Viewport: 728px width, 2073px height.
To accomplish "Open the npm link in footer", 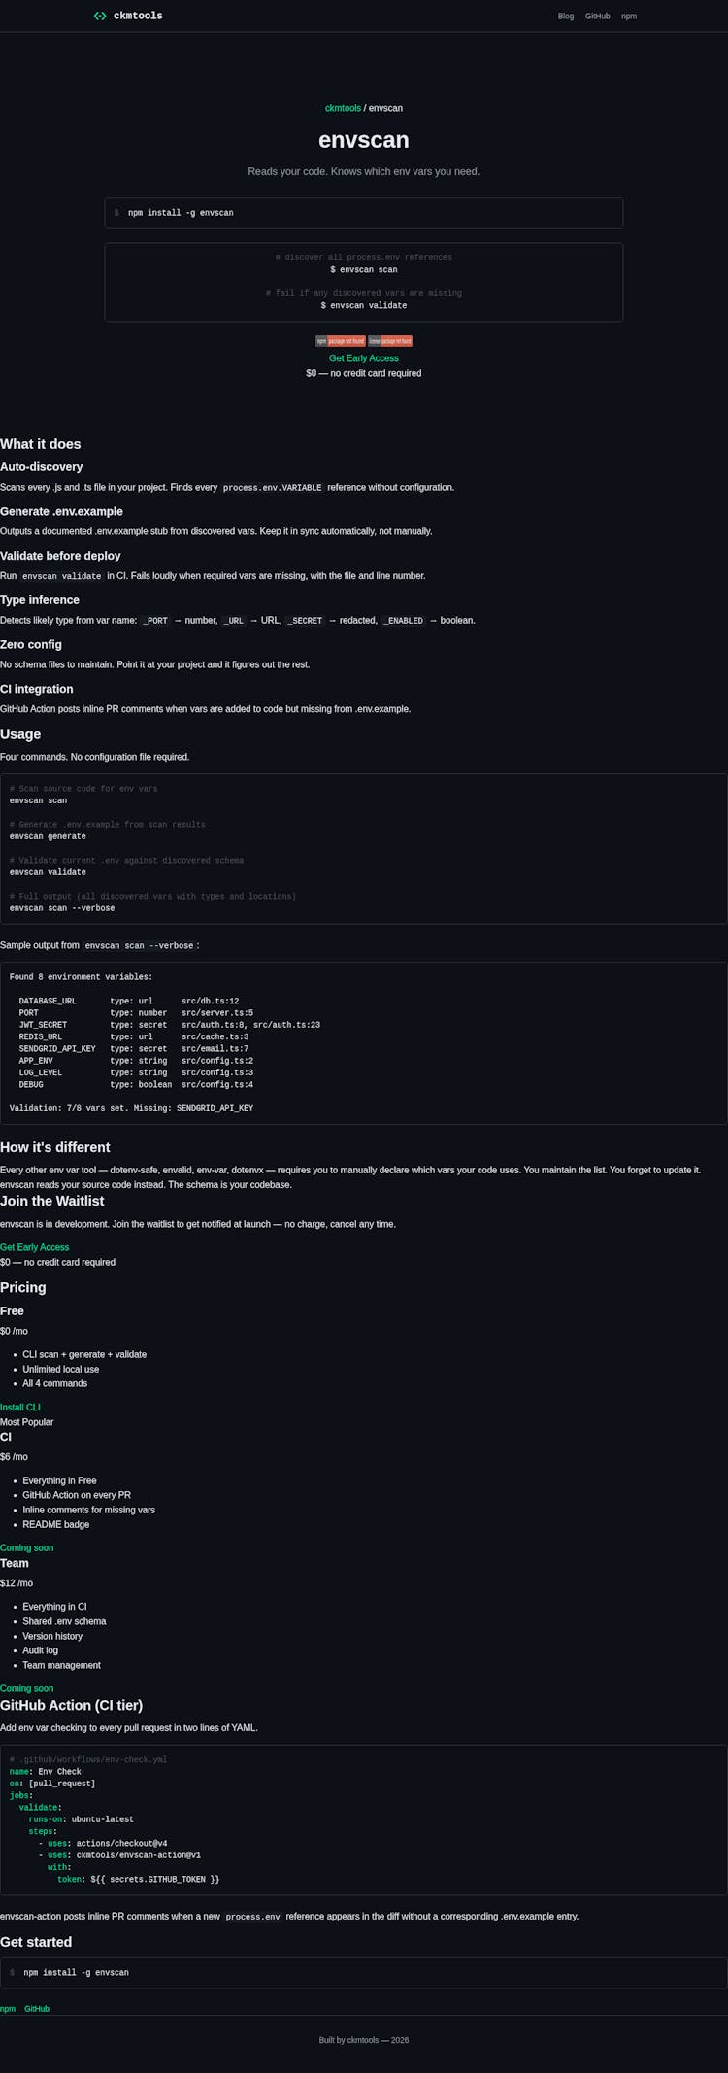I will pyautogui.click(x=8, y=2008).
